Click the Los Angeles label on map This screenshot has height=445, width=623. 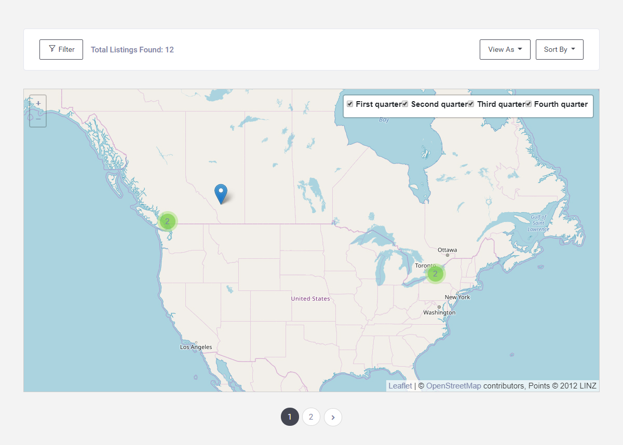196,347
